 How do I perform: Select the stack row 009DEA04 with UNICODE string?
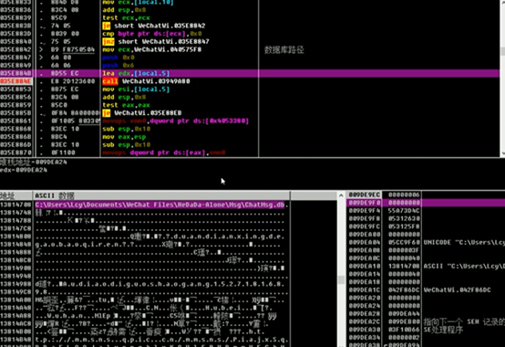pos(426,243)
